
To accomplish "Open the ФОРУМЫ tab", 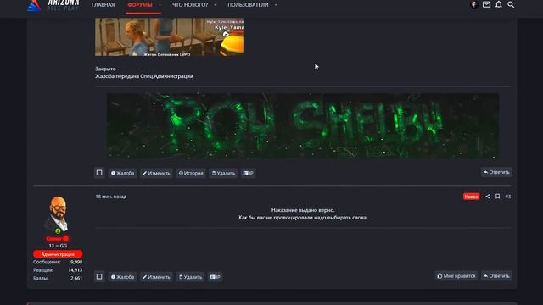I will [x=140, y=5].
